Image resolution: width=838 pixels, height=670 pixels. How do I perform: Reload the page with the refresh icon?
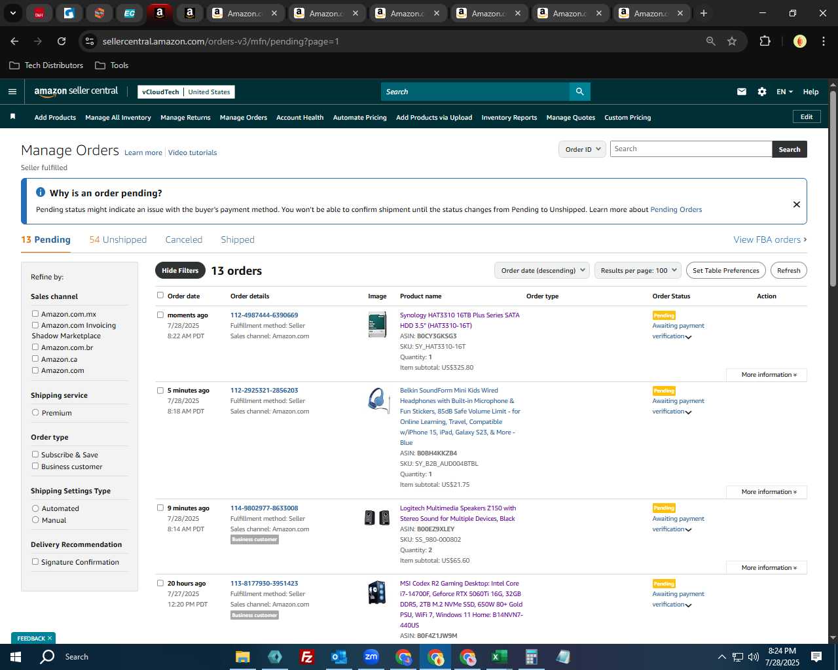62,41
